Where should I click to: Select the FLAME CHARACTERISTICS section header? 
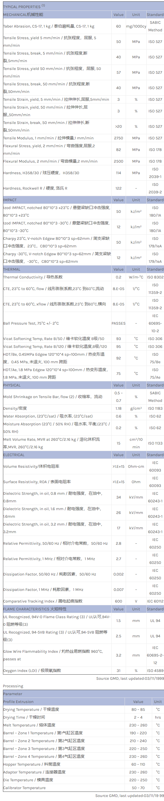click(x=35, y=609)
